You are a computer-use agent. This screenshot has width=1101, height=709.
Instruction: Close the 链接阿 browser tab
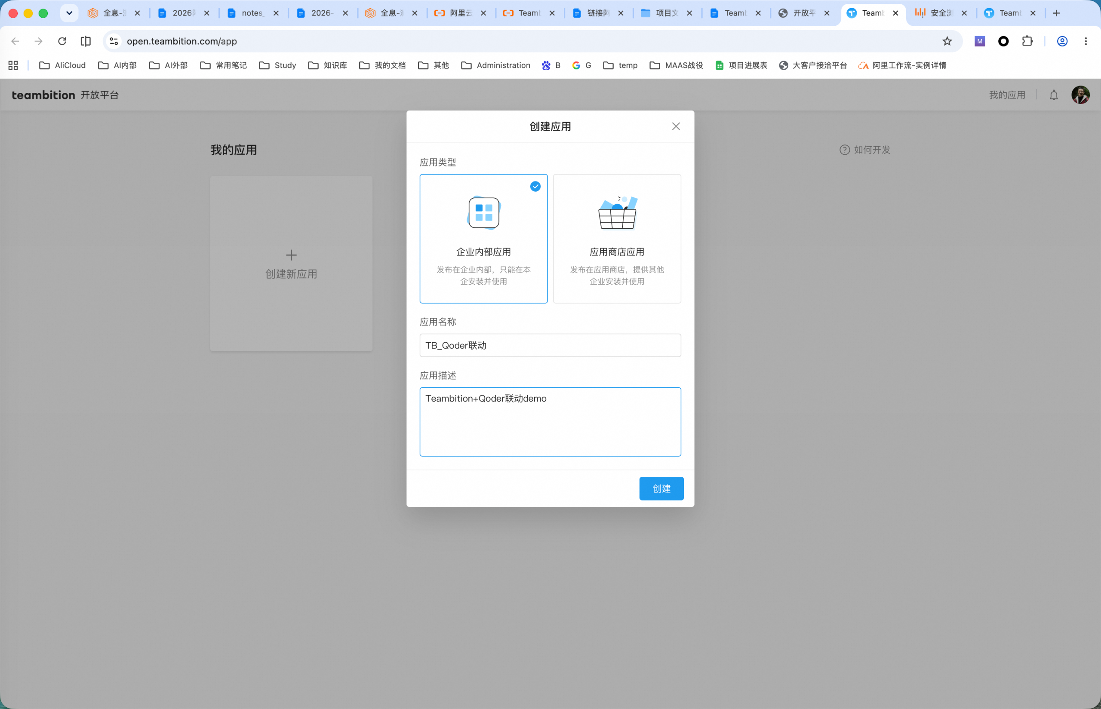point(621,13)
